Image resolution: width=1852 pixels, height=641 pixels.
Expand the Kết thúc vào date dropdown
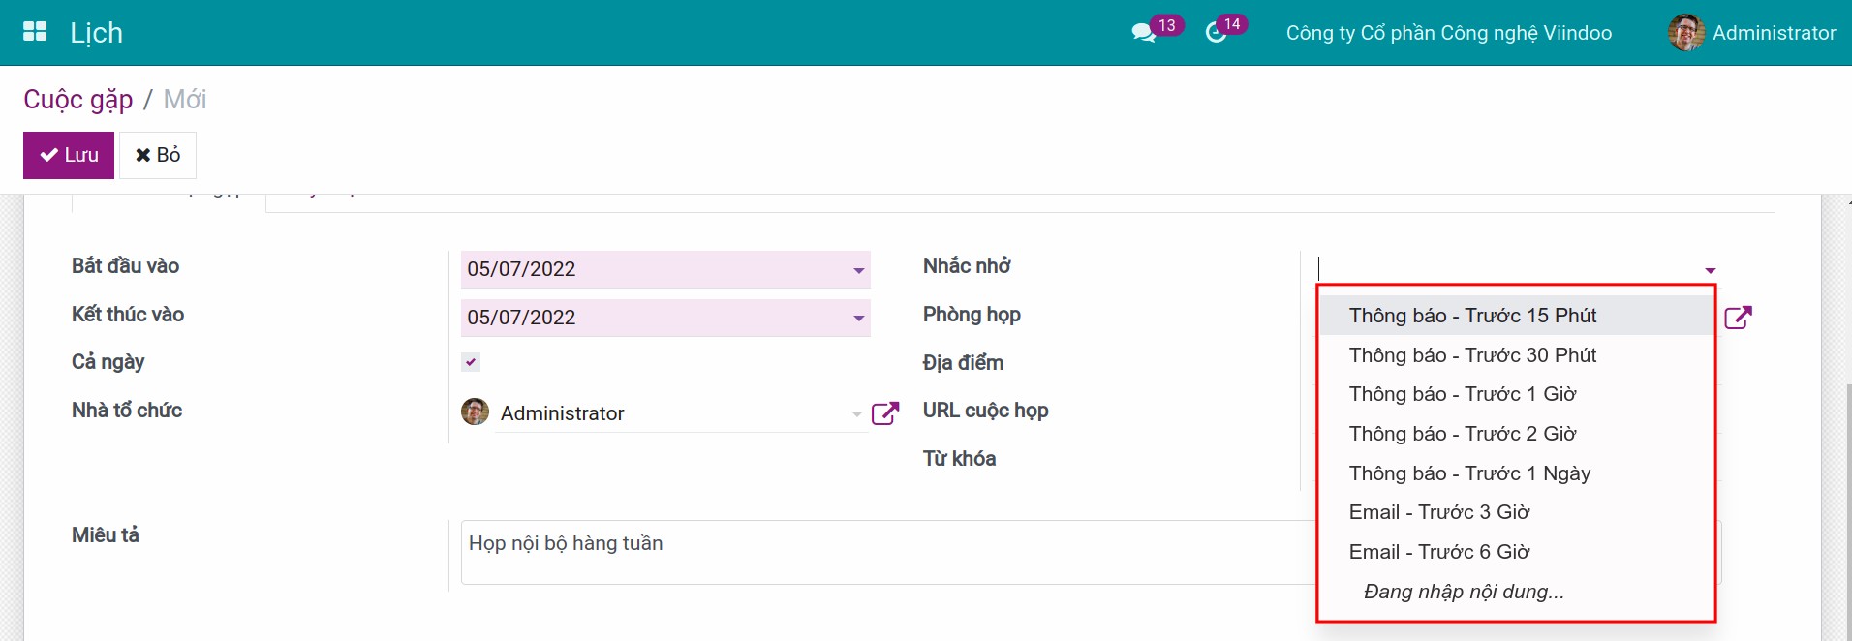tap(859, 319)
